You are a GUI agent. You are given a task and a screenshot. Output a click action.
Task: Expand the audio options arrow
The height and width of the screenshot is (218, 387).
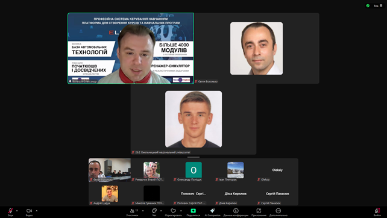(17, 211)
